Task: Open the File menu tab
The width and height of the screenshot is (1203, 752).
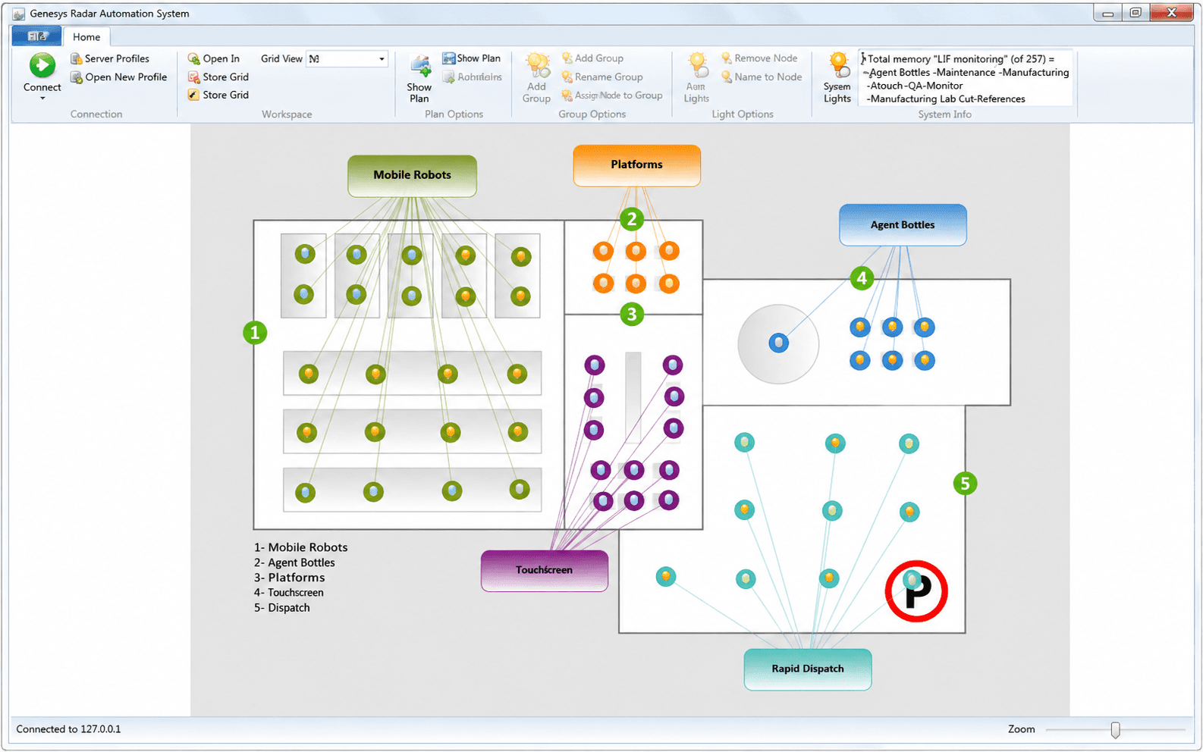Action: 36,36
